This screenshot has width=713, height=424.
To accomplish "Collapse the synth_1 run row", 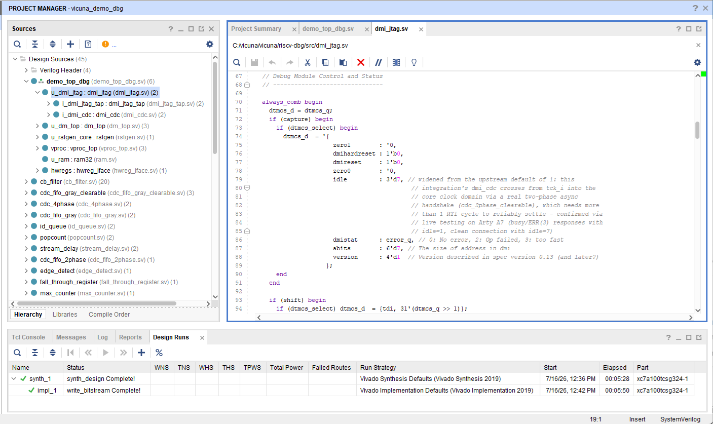I will tap(14, 379).
